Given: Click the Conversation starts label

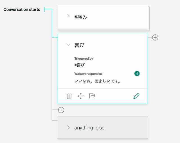Looking at the screenshot, I should (22, 9).
